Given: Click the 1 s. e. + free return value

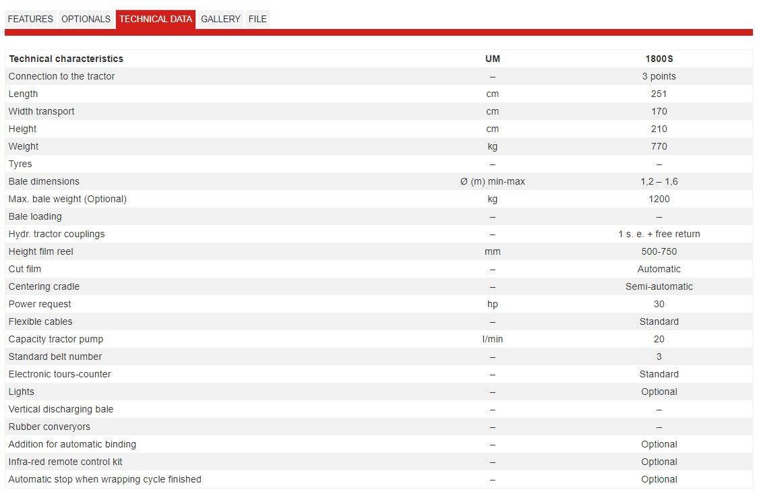Looking at the screenshot, I should tap(659, 234).
